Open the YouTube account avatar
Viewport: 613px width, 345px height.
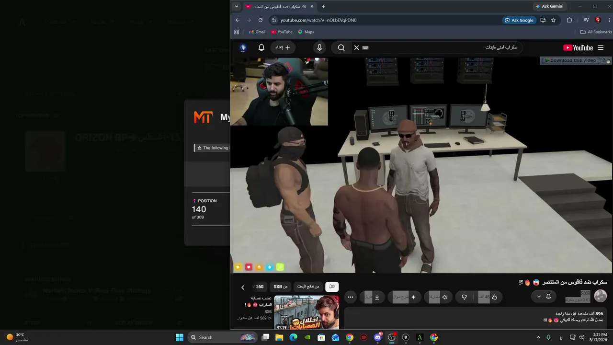click(x=243, y=48)
